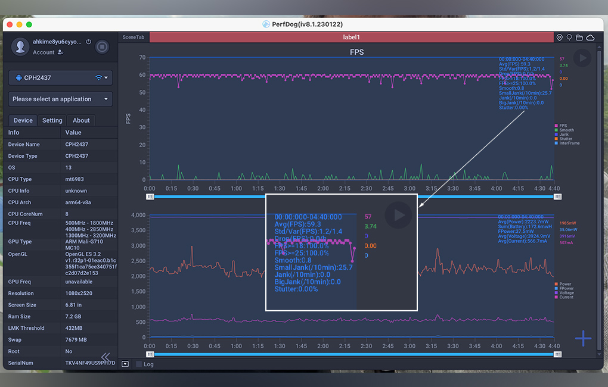Select the GPU Freq value unavailable

[x=79, y=282]
